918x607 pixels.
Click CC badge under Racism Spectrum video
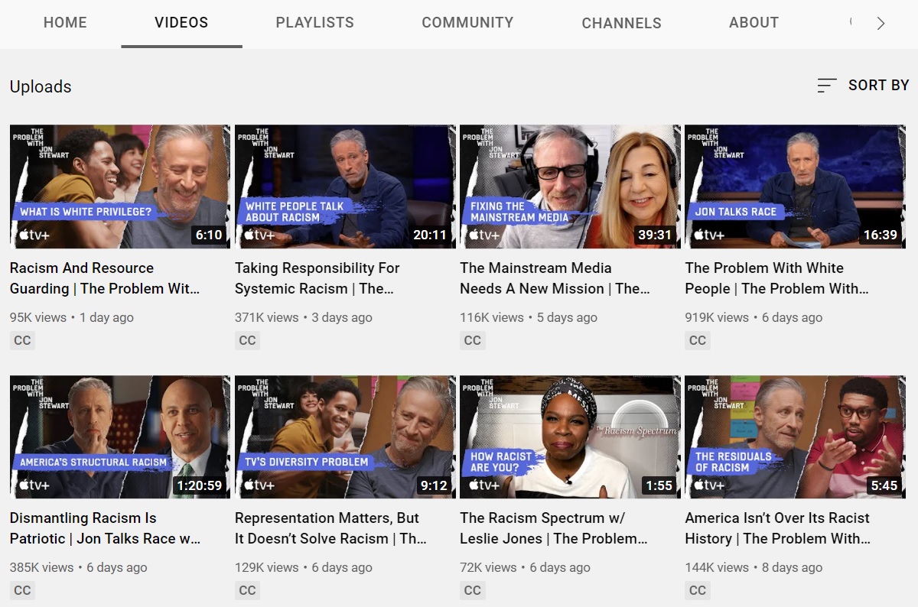coord(472,590)
